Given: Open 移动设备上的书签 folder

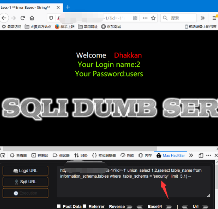Looking at the screenshot, I should coord(201,27).
